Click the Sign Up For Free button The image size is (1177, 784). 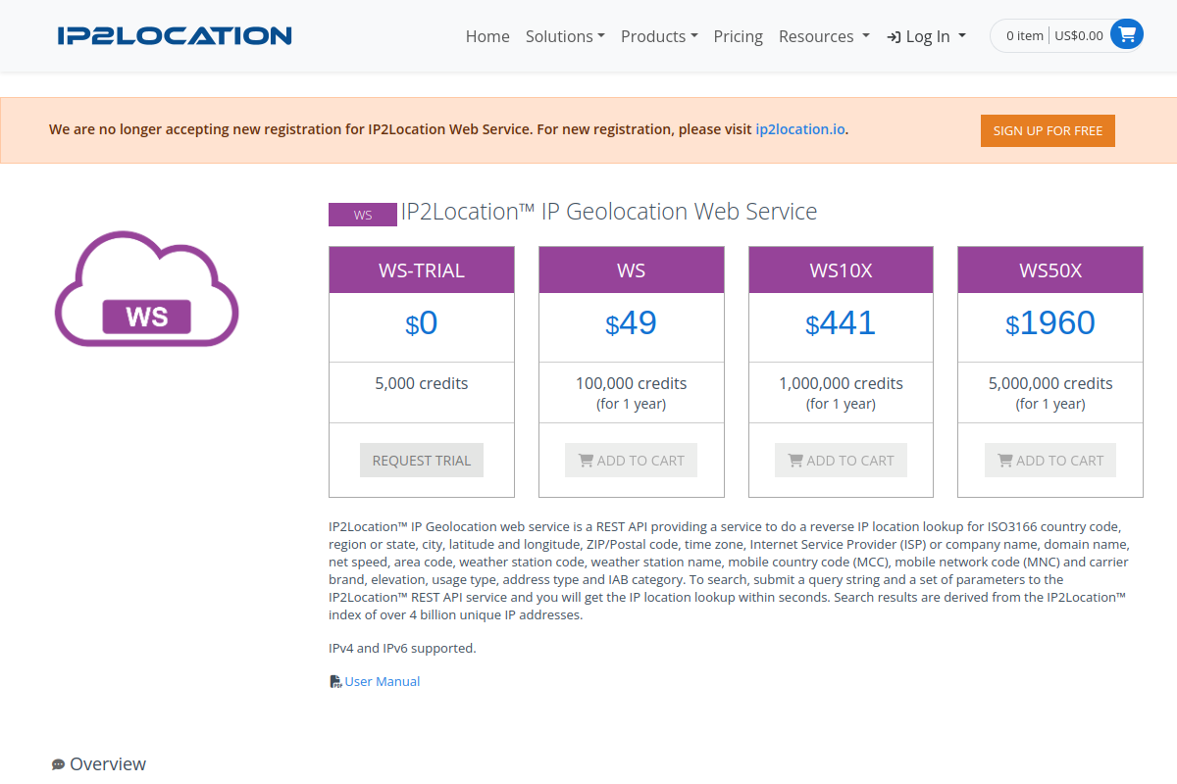[1048, 130]
